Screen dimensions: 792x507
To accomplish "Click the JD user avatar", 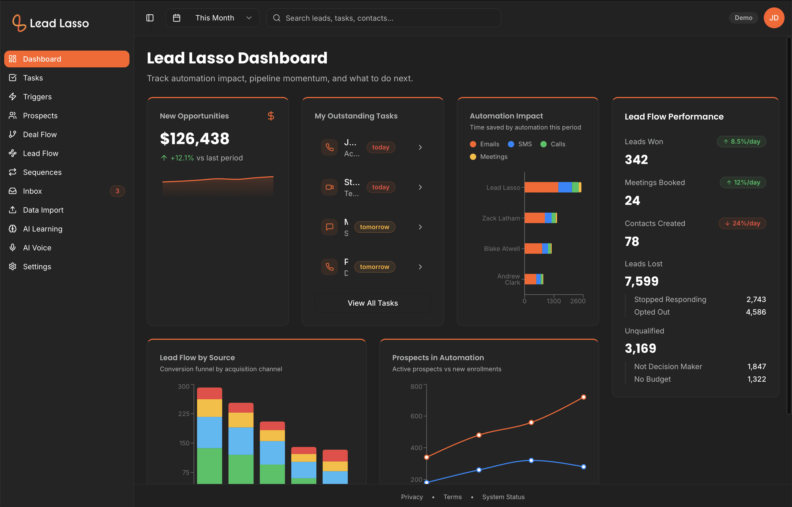I will [774, 18].
